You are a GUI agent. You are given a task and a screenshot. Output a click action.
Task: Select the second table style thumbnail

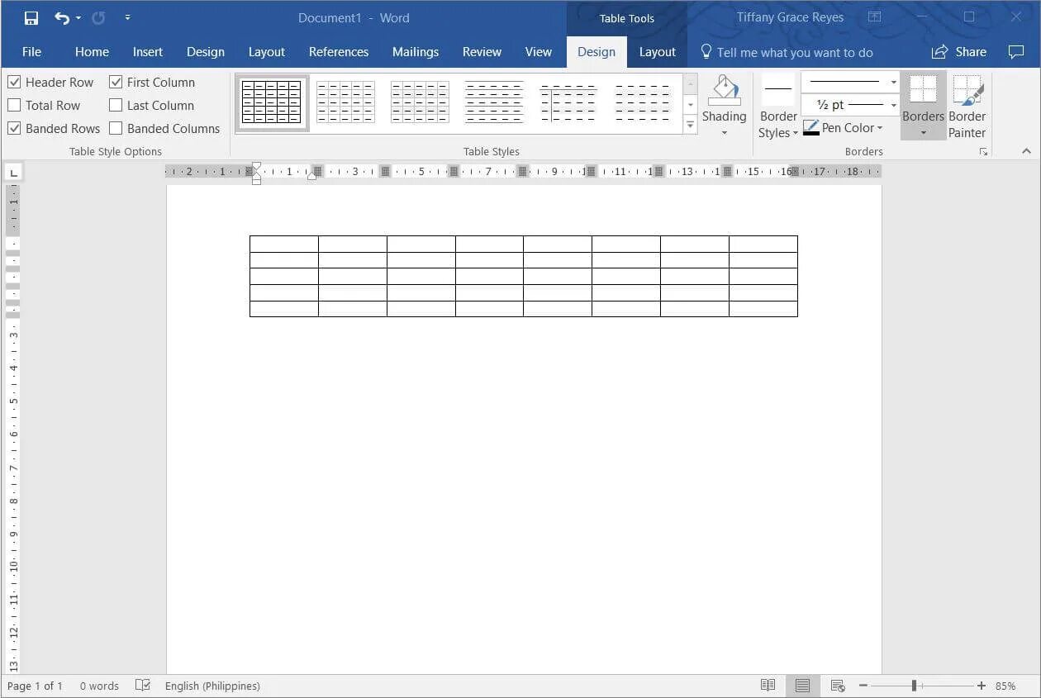[345, 103]
